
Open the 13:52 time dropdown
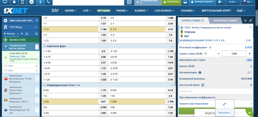tap(233, 2)
